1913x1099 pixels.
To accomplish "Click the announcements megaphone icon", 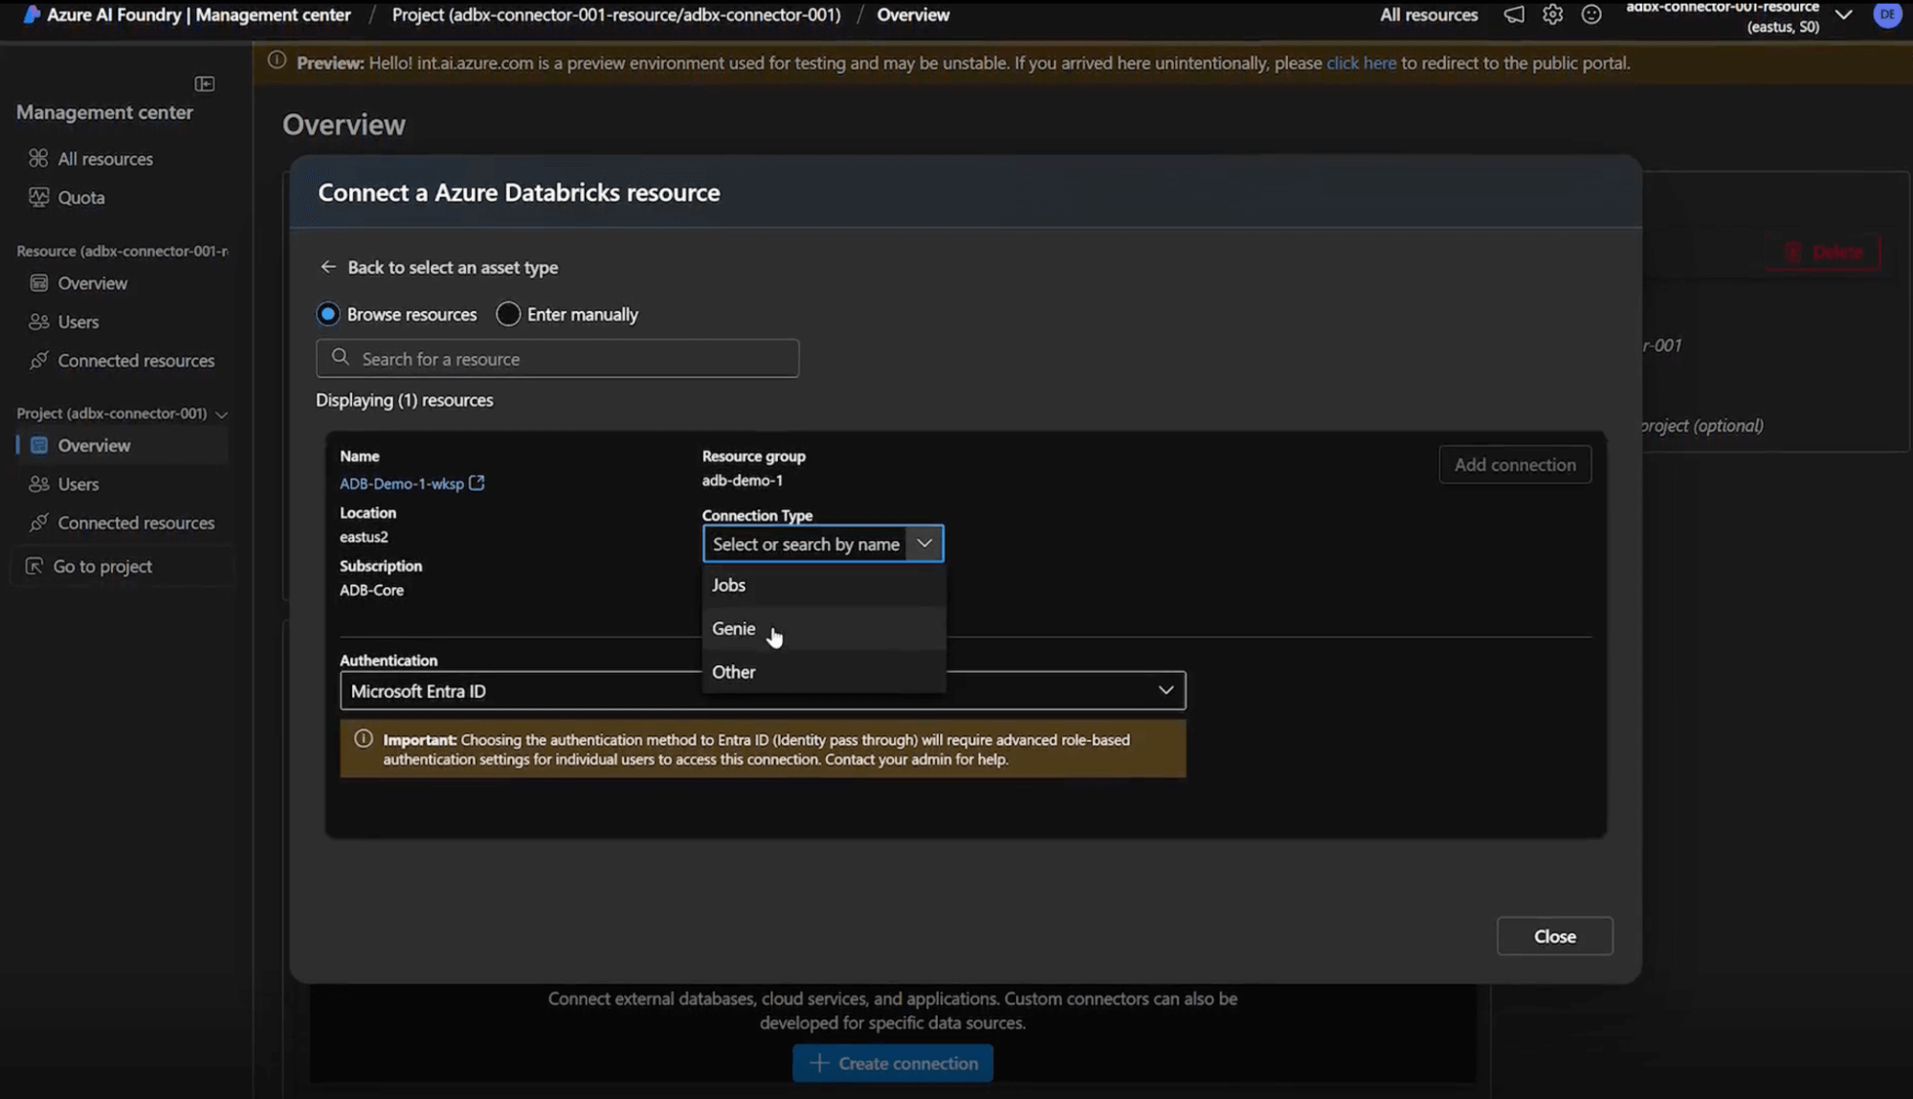I will (x=1514, y=14).
